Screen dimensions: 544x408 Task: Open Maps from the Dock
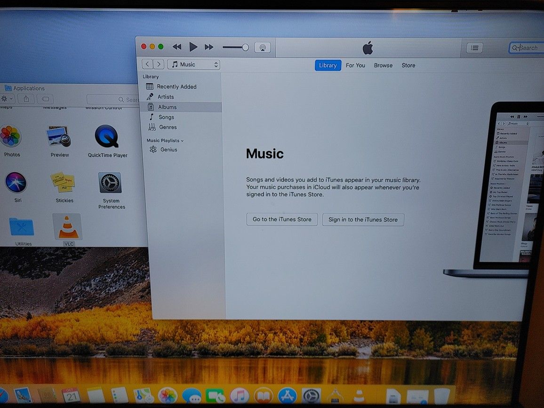click(144, 395)
